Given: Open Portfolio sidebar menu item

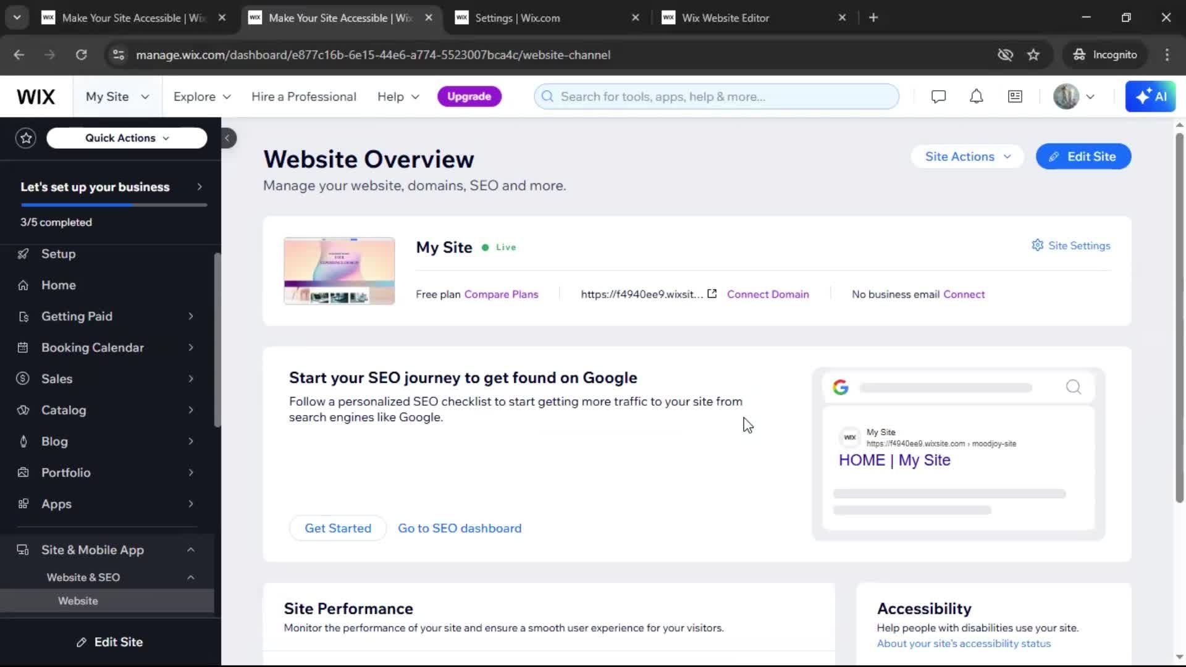Looking at the screenshot, I should click(107, 472).
